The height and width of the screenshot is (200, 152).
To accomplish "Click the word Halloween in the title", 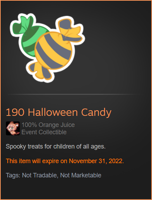I will pyautogui.click(x=53, y=112).
